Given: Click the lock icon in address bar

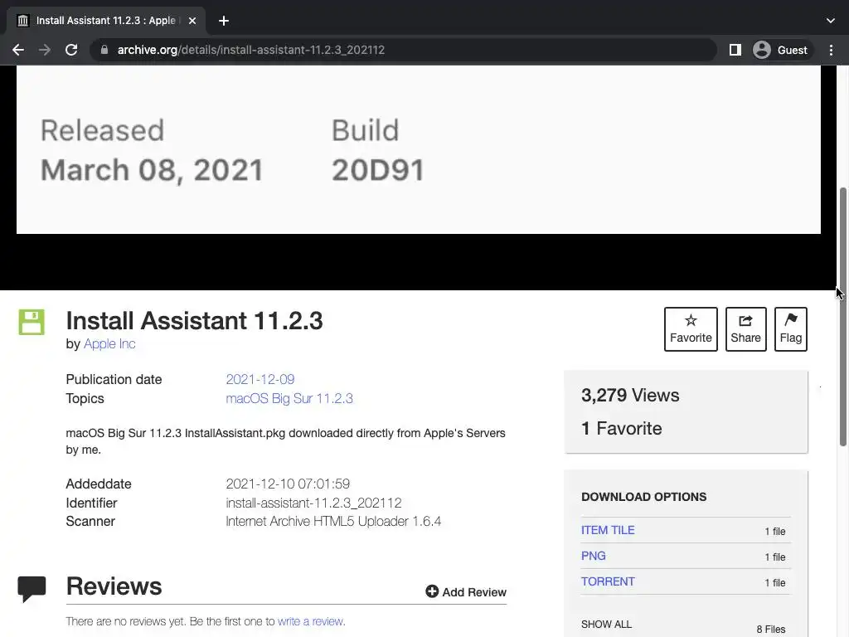Looking at the screenshot, I should point(104,50).
